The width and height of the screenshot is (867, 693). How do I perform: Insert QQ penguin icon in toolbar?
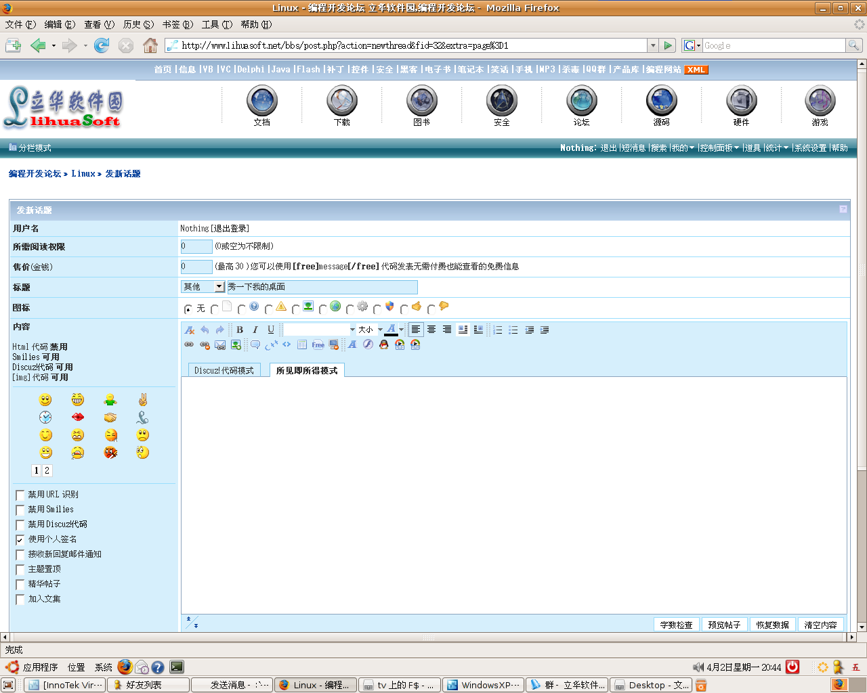384,344
